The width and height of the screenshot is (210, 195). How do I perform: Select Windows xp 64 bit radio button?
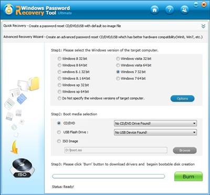(59, 91)
